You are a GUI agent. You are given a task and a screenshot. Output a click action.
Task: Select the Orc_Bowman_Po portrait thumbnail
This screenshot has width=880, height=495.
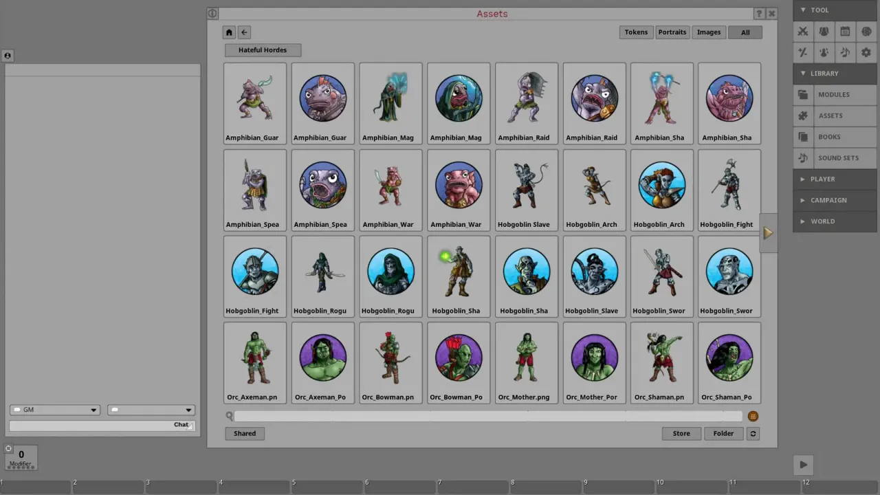(x=459, y=362)
